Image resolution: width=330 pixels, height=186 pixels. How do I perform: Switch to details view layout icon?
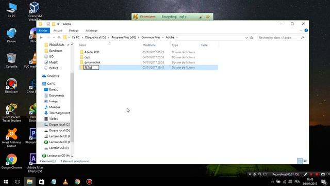point(300,161)
